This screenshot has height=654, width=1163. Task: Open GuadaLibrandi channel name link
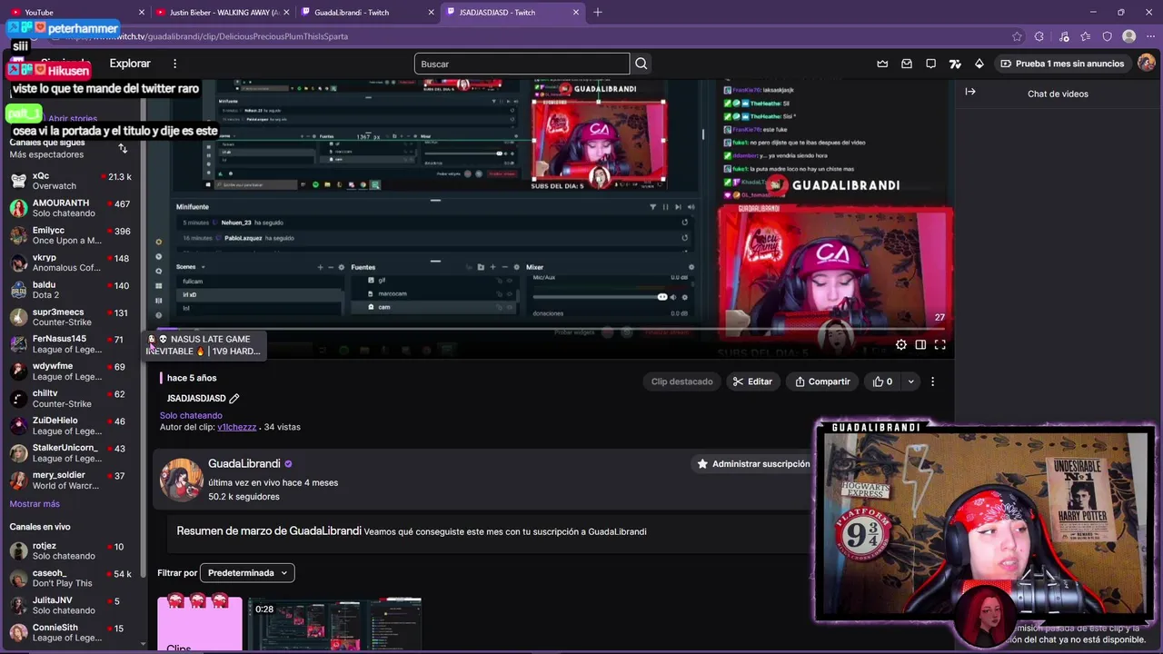(x=244, y=463)
